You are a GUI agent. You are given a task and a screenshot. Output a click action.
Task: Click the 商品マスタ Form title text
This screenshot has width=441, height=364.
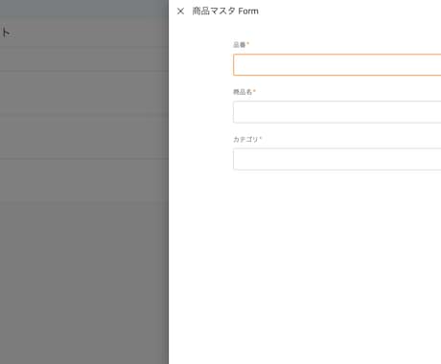225,11
